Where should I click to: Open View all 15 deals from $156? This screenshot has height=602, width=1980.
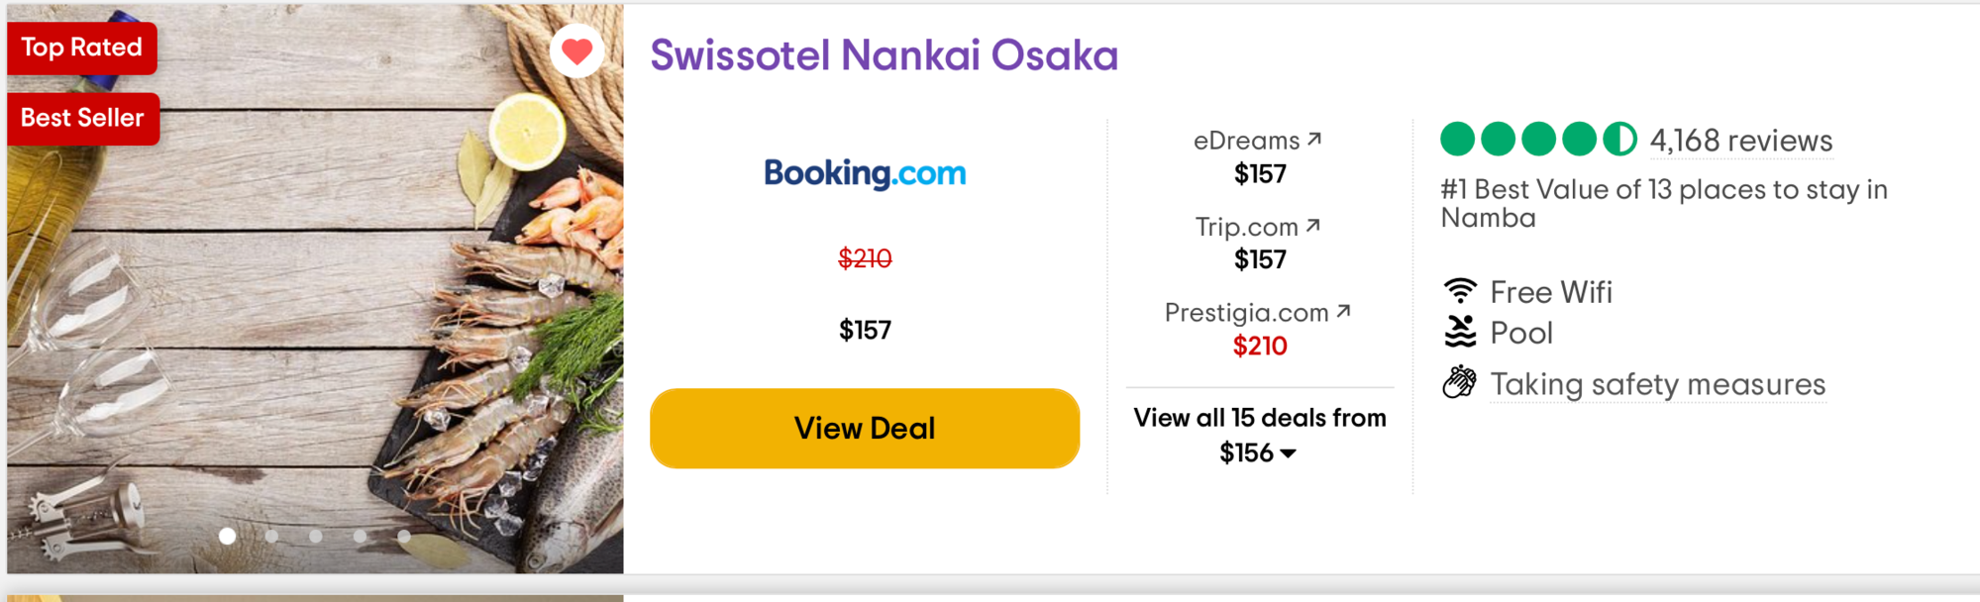click(1260, 435)
